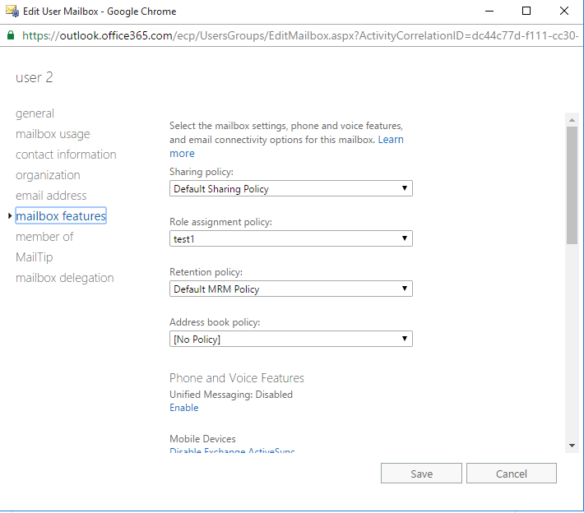Viewport: 584px width, 513px height.
Task: Click the secure padlock icon in the address bar
Action: coord(11,35)
